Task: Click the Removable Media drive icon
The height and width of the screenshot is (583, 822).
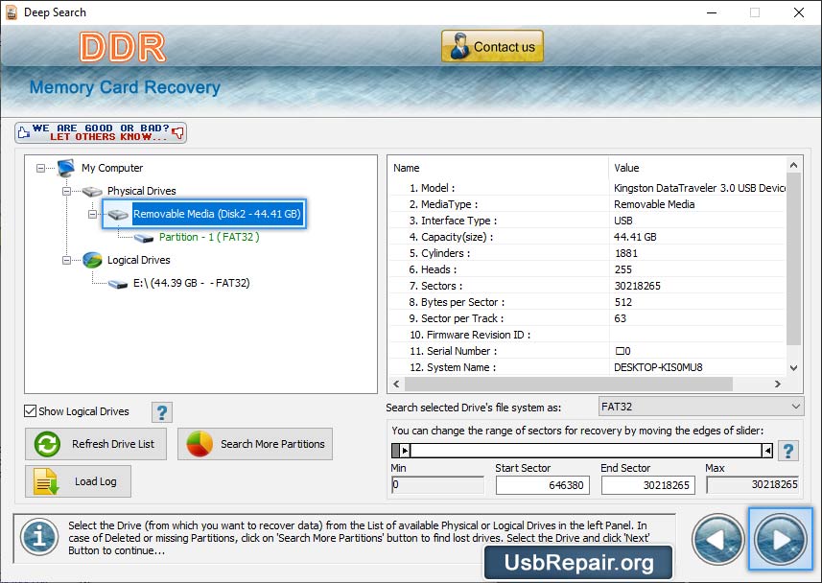Action: tap(118, 214)
